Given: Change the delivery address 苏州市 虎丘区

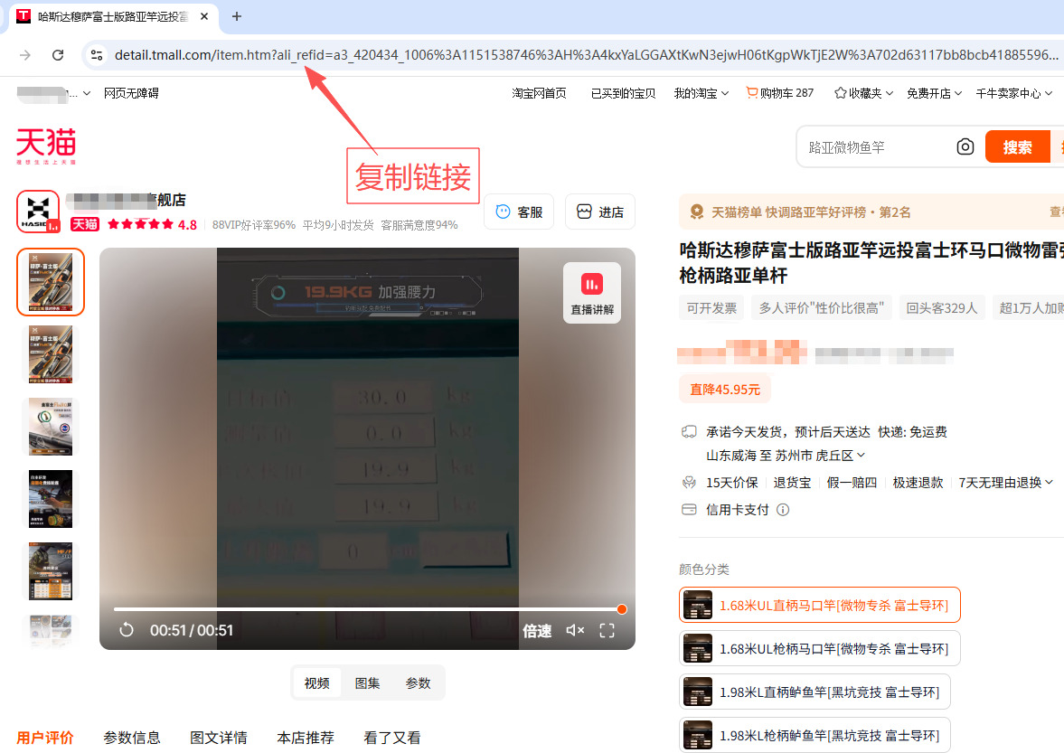Looking at the screenshot, I should 820,456.
